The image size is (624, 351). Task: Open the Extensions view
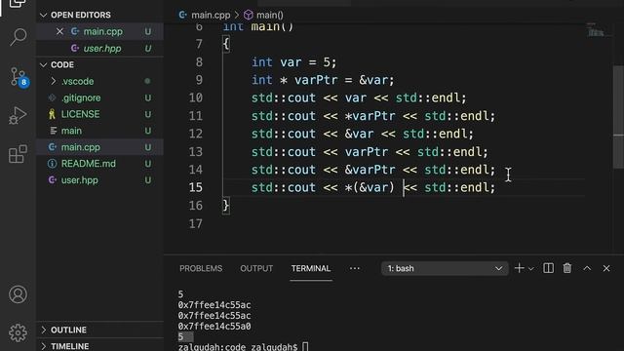pyautogui.click(x=18, y=154)
